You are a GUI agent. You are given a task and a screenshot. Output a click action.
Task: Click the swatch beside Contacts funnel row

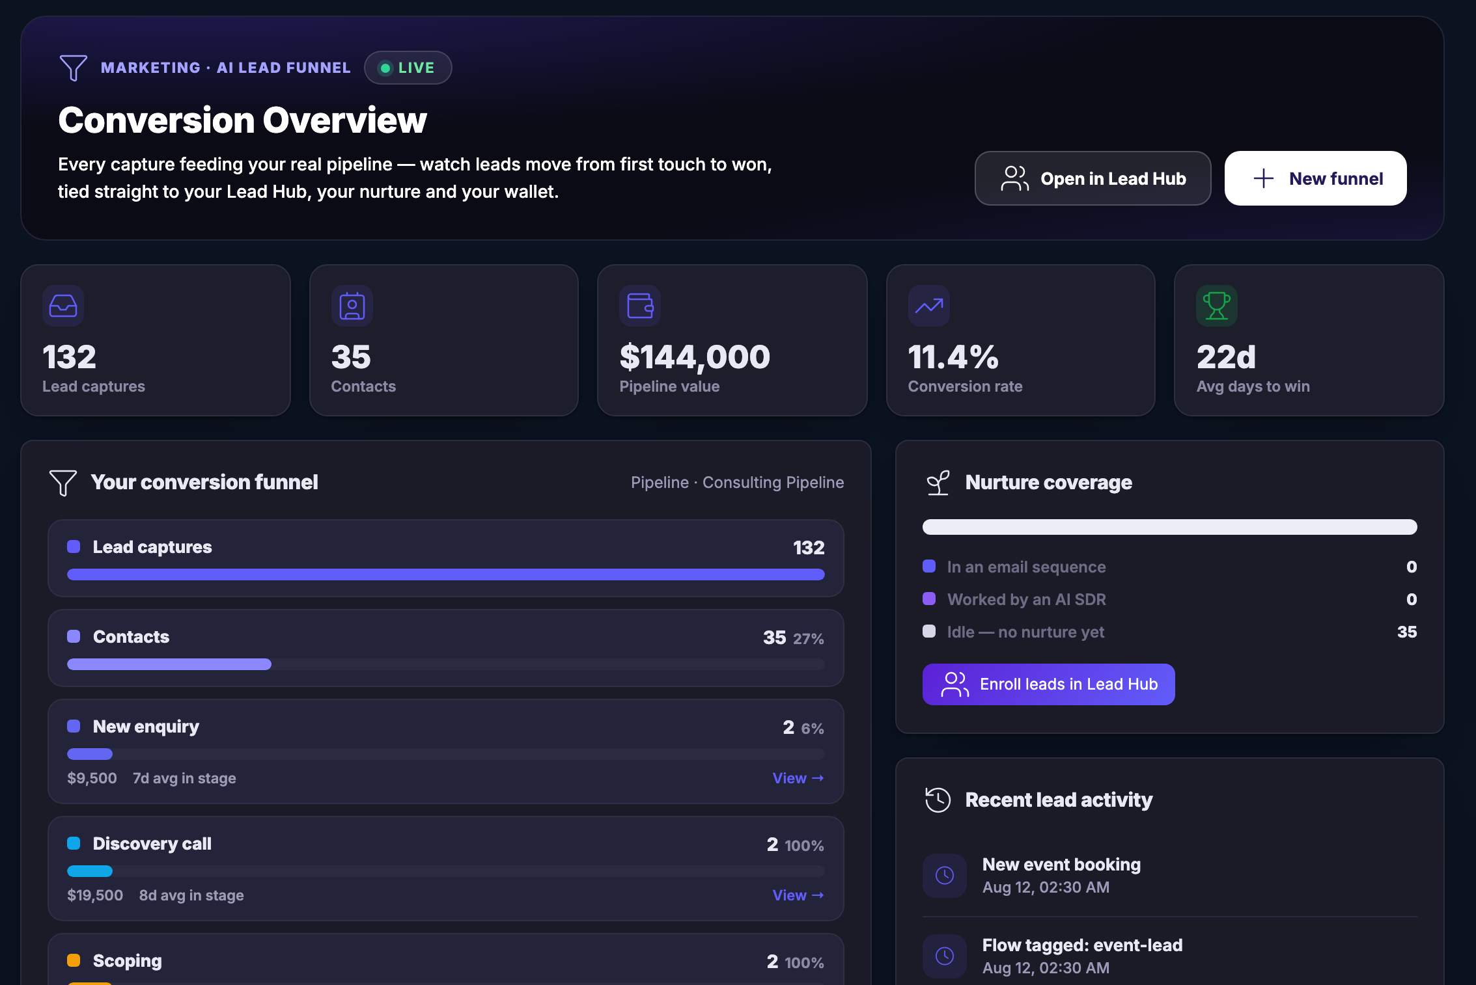(x=74, y=636)
